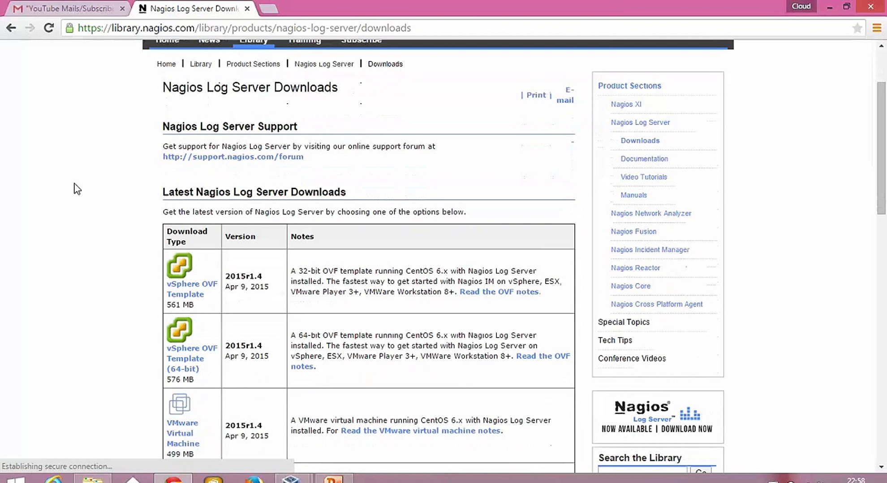Viewport: 887px width, 483px height.
Task: Click the "Search the Library" heading
Action: (x=640, y=458)
